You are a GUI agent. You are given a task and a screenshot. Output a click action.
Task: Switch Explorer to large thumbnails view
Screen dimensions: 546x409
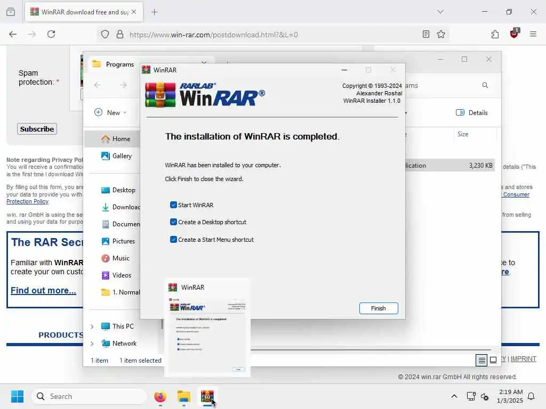tap(493, 360)
